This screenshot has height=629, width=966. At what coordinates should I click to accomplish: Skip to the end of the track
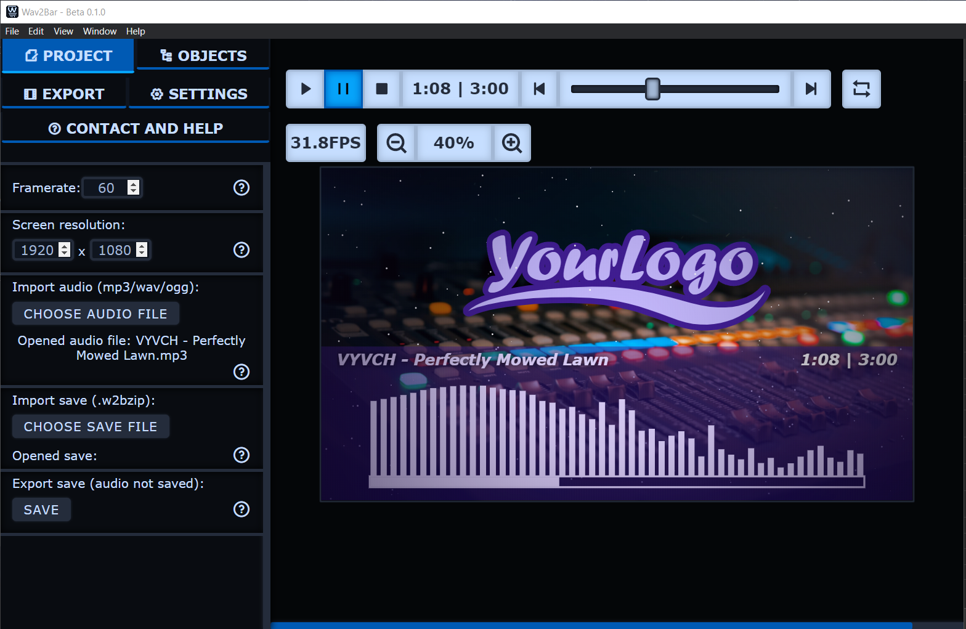tap(811, 89)
